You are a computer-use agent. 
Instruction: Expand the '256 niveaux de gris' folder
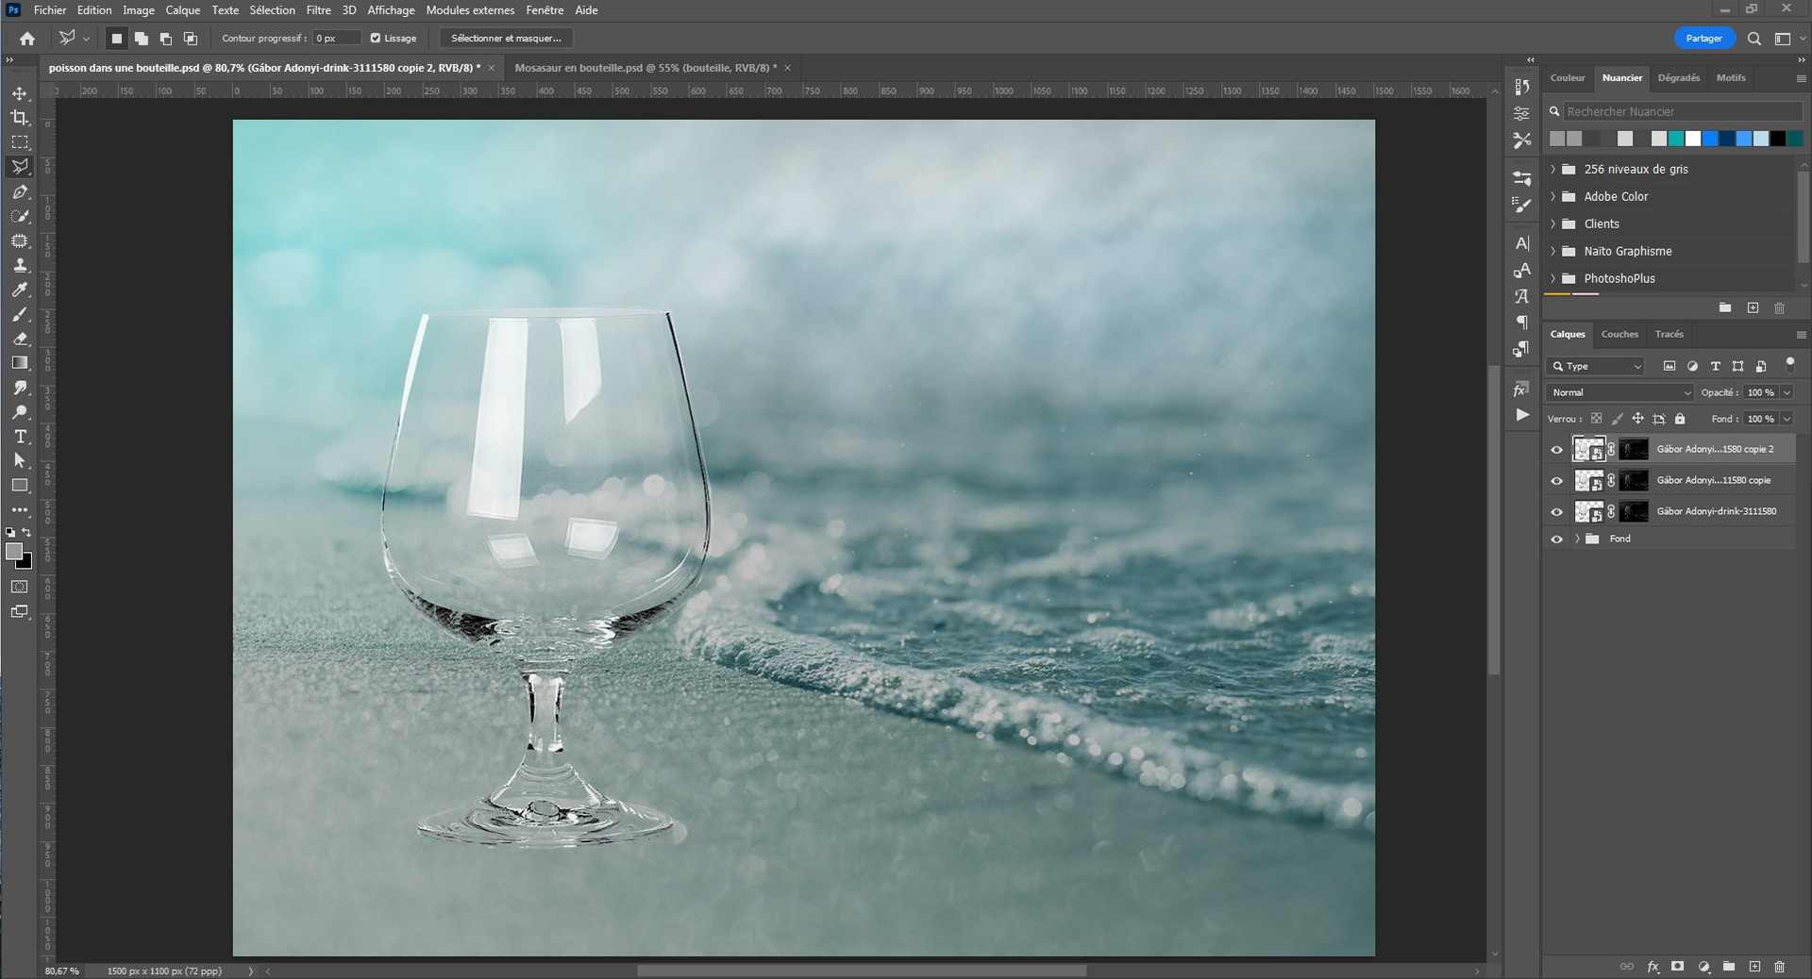click(1552, 170)
